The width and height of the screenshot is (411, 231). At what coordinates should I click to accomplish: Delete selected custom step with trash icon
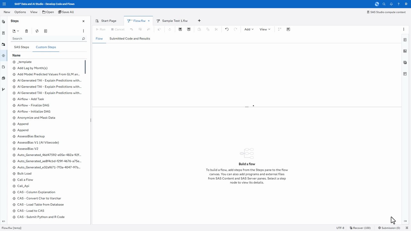coord(27,31)
